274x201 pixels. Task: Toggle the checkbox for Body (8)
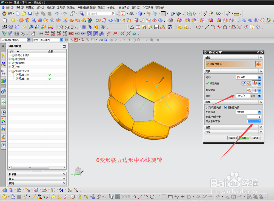[x=17, y=79]
